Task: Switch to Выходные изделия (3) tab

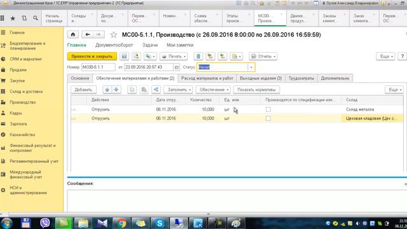Action: point(261,78)
